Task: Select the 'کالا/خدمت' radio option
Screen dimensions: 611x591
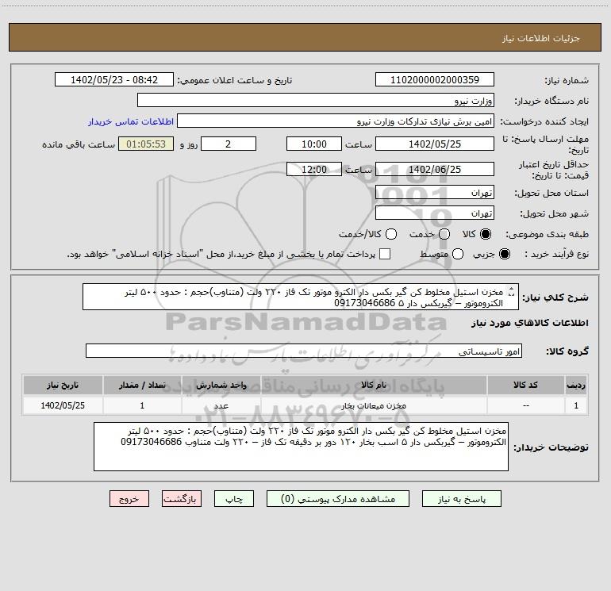Action: point(391,234)
